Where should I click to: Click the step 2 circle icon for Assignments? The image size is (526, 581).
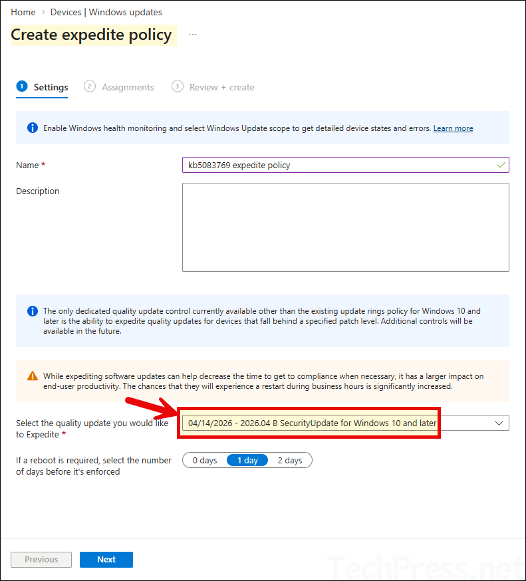point(89,86)
